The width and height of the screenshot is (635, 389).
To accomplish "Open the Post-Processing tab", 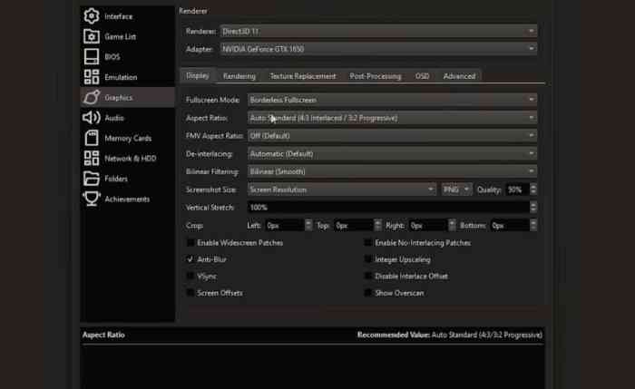I will pyautogui.click(x=376, y=76).
